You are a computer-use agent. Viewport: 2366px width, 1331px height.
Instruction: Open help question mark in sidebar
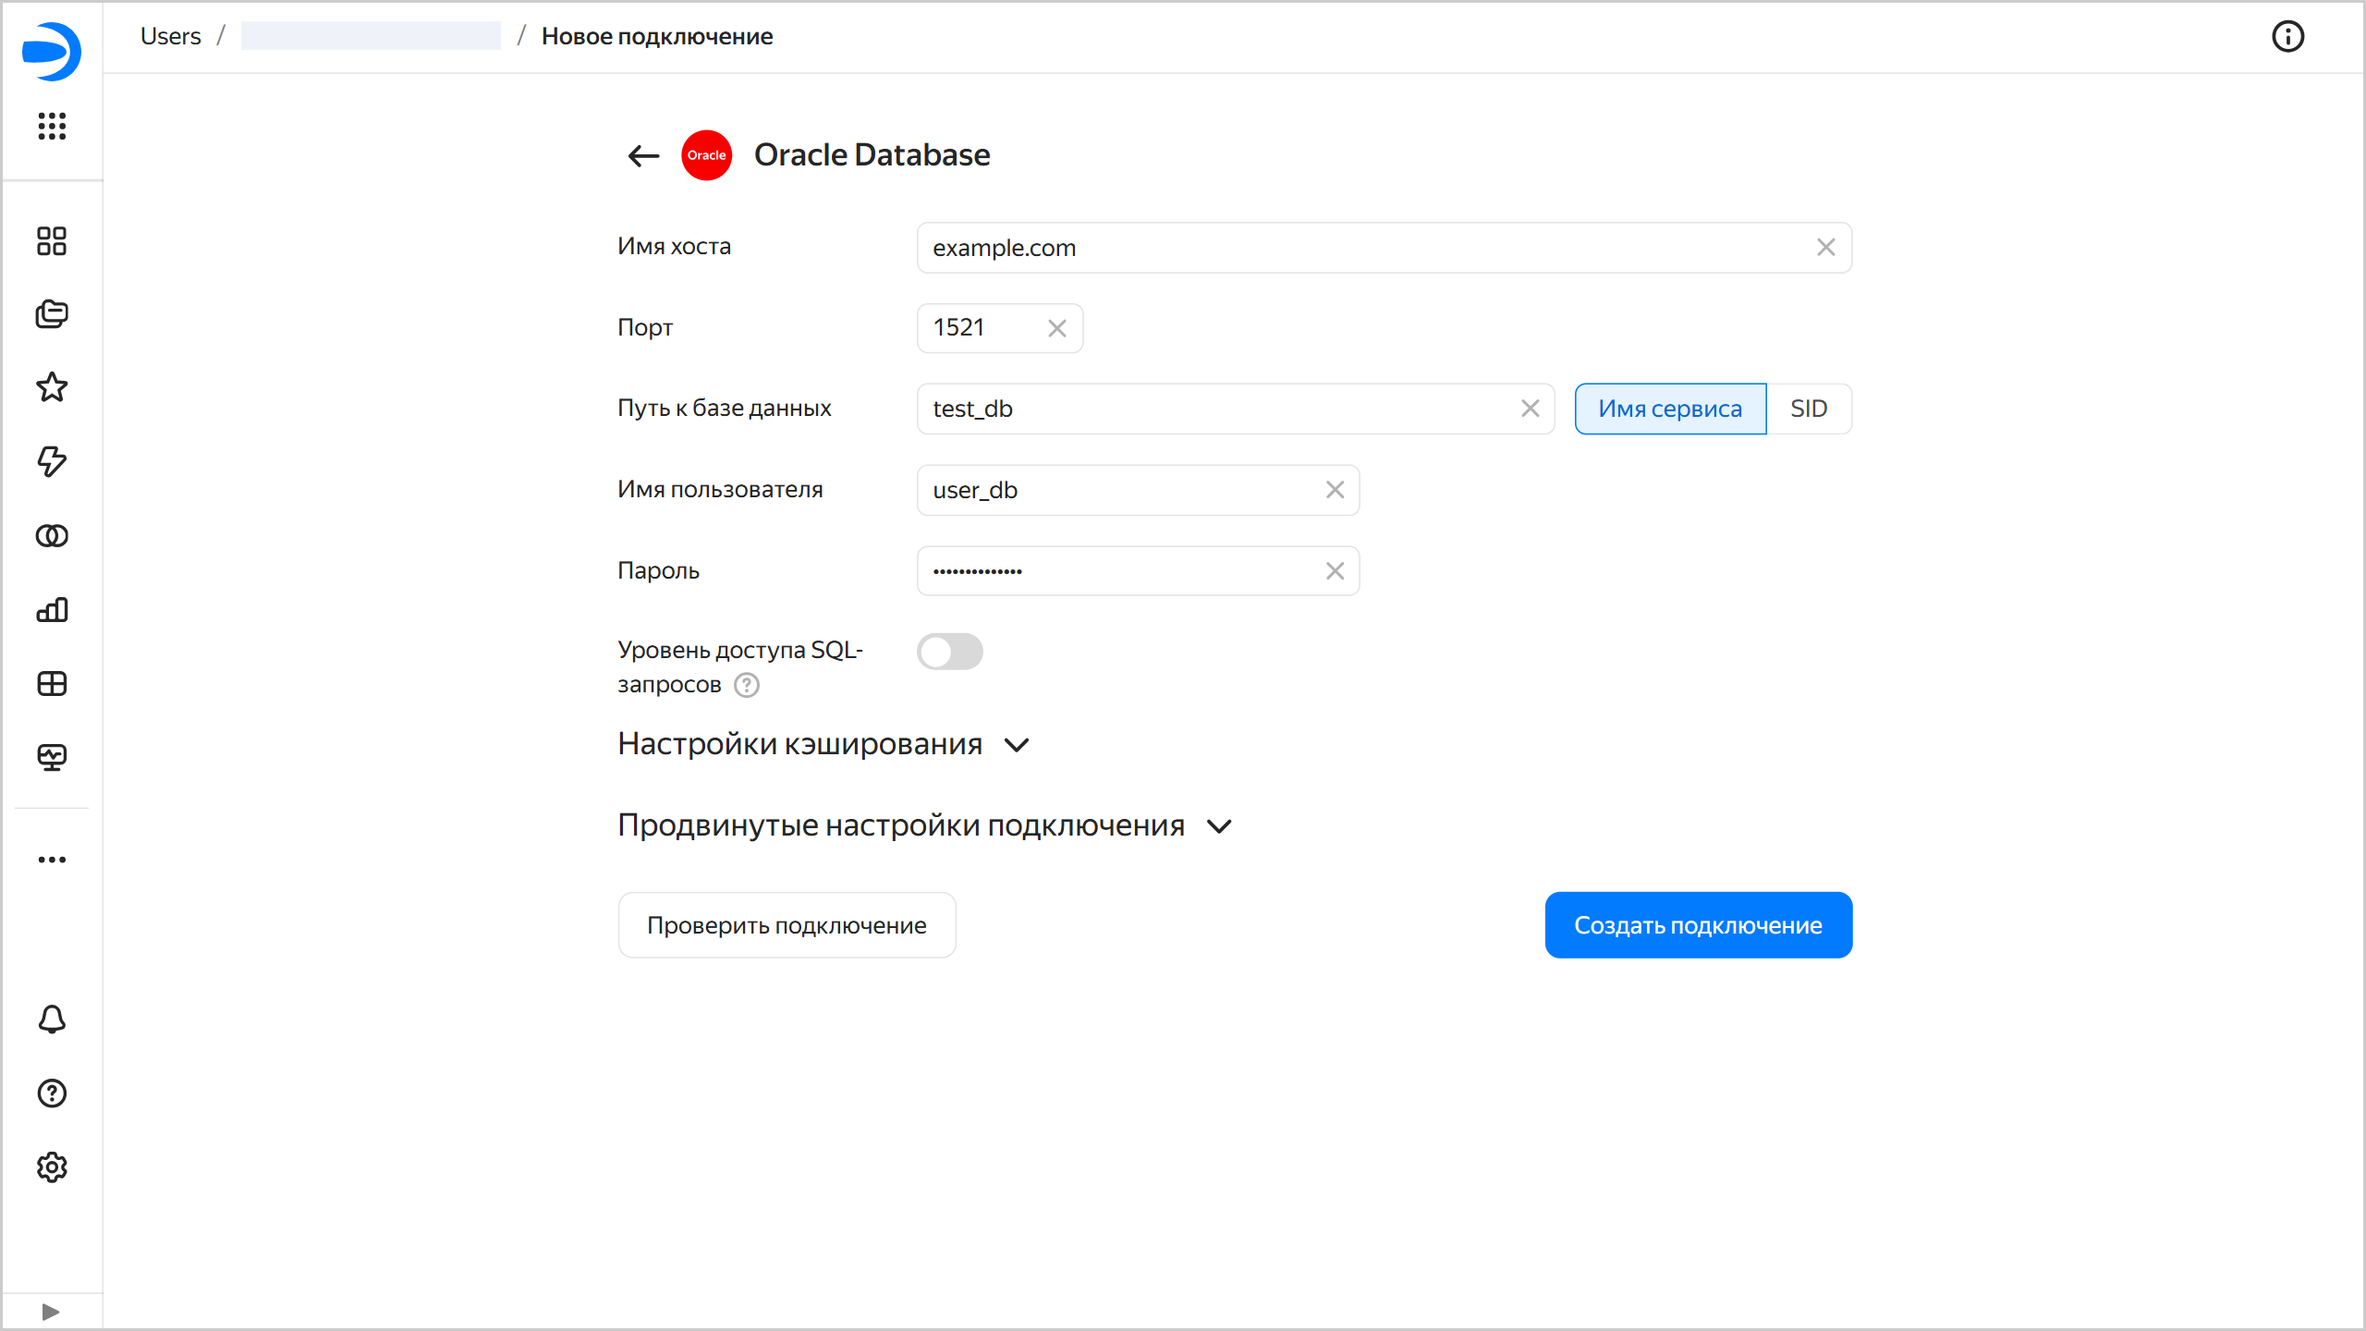click(x=52, y=1093)
